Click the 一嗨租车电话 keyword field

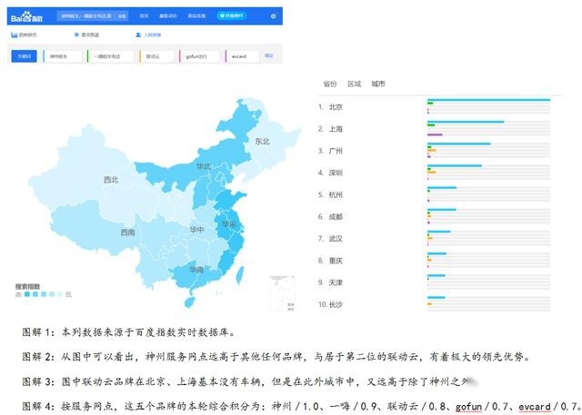coord(111,56)
